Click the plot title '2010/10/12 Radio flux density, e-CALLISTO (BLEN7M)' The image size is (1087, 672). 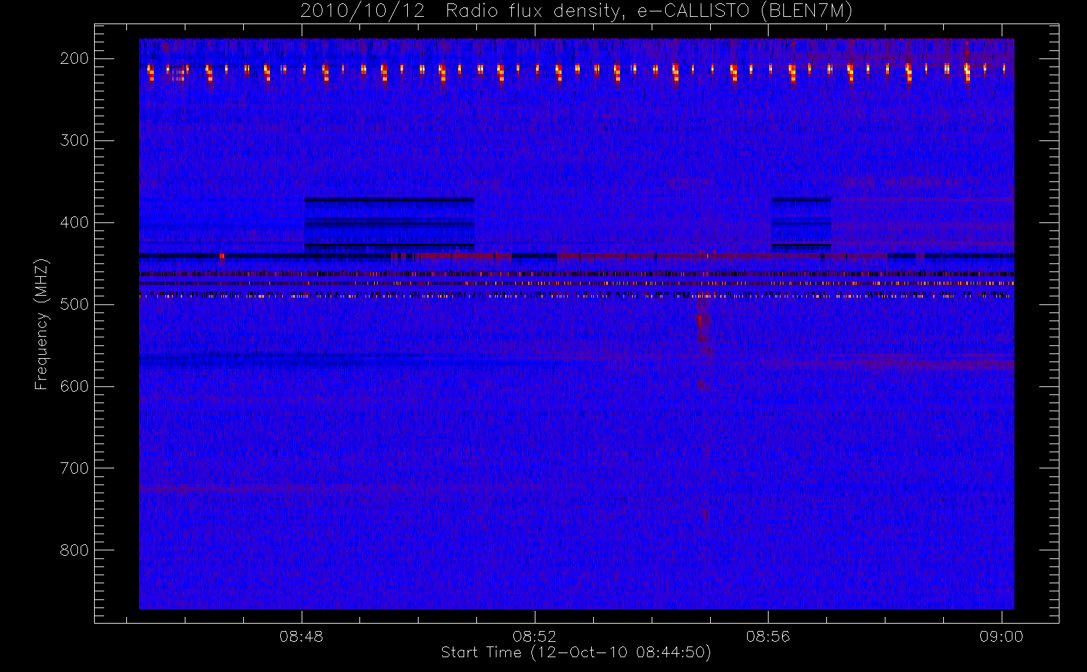[x=576, y=11]
